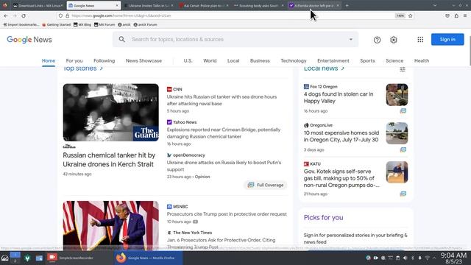Click the search magnifier icon
This screenshot has height=265, width=471.
point(121,39)
